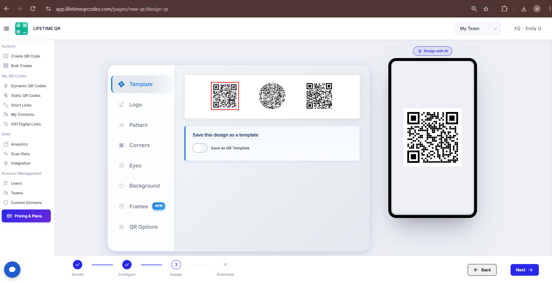
Task: Click the Dynamic QR Codes lightning icon
Action: 6,86
